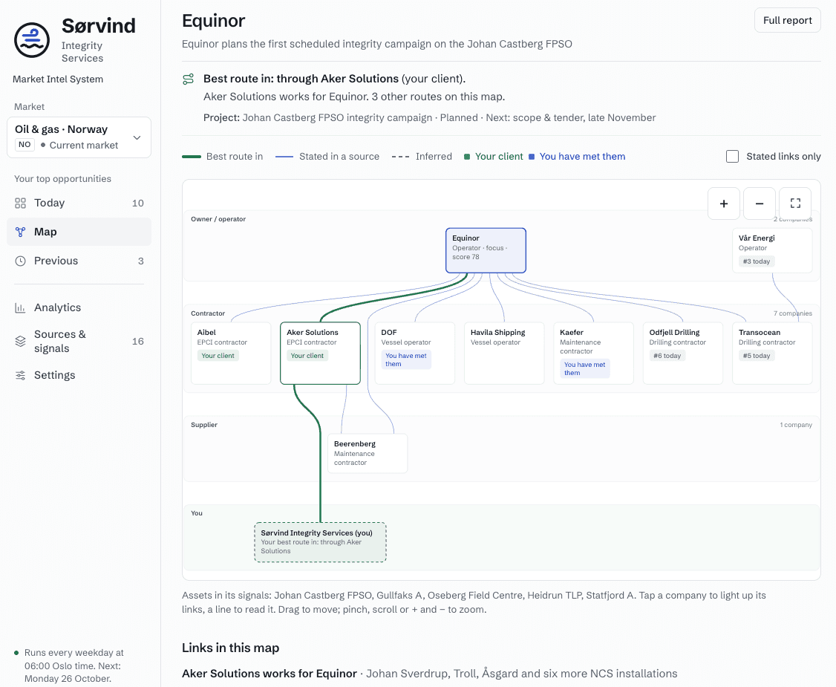Select the Map menu item
This screenshot has width=836, height=687.
tap(79, 232)
